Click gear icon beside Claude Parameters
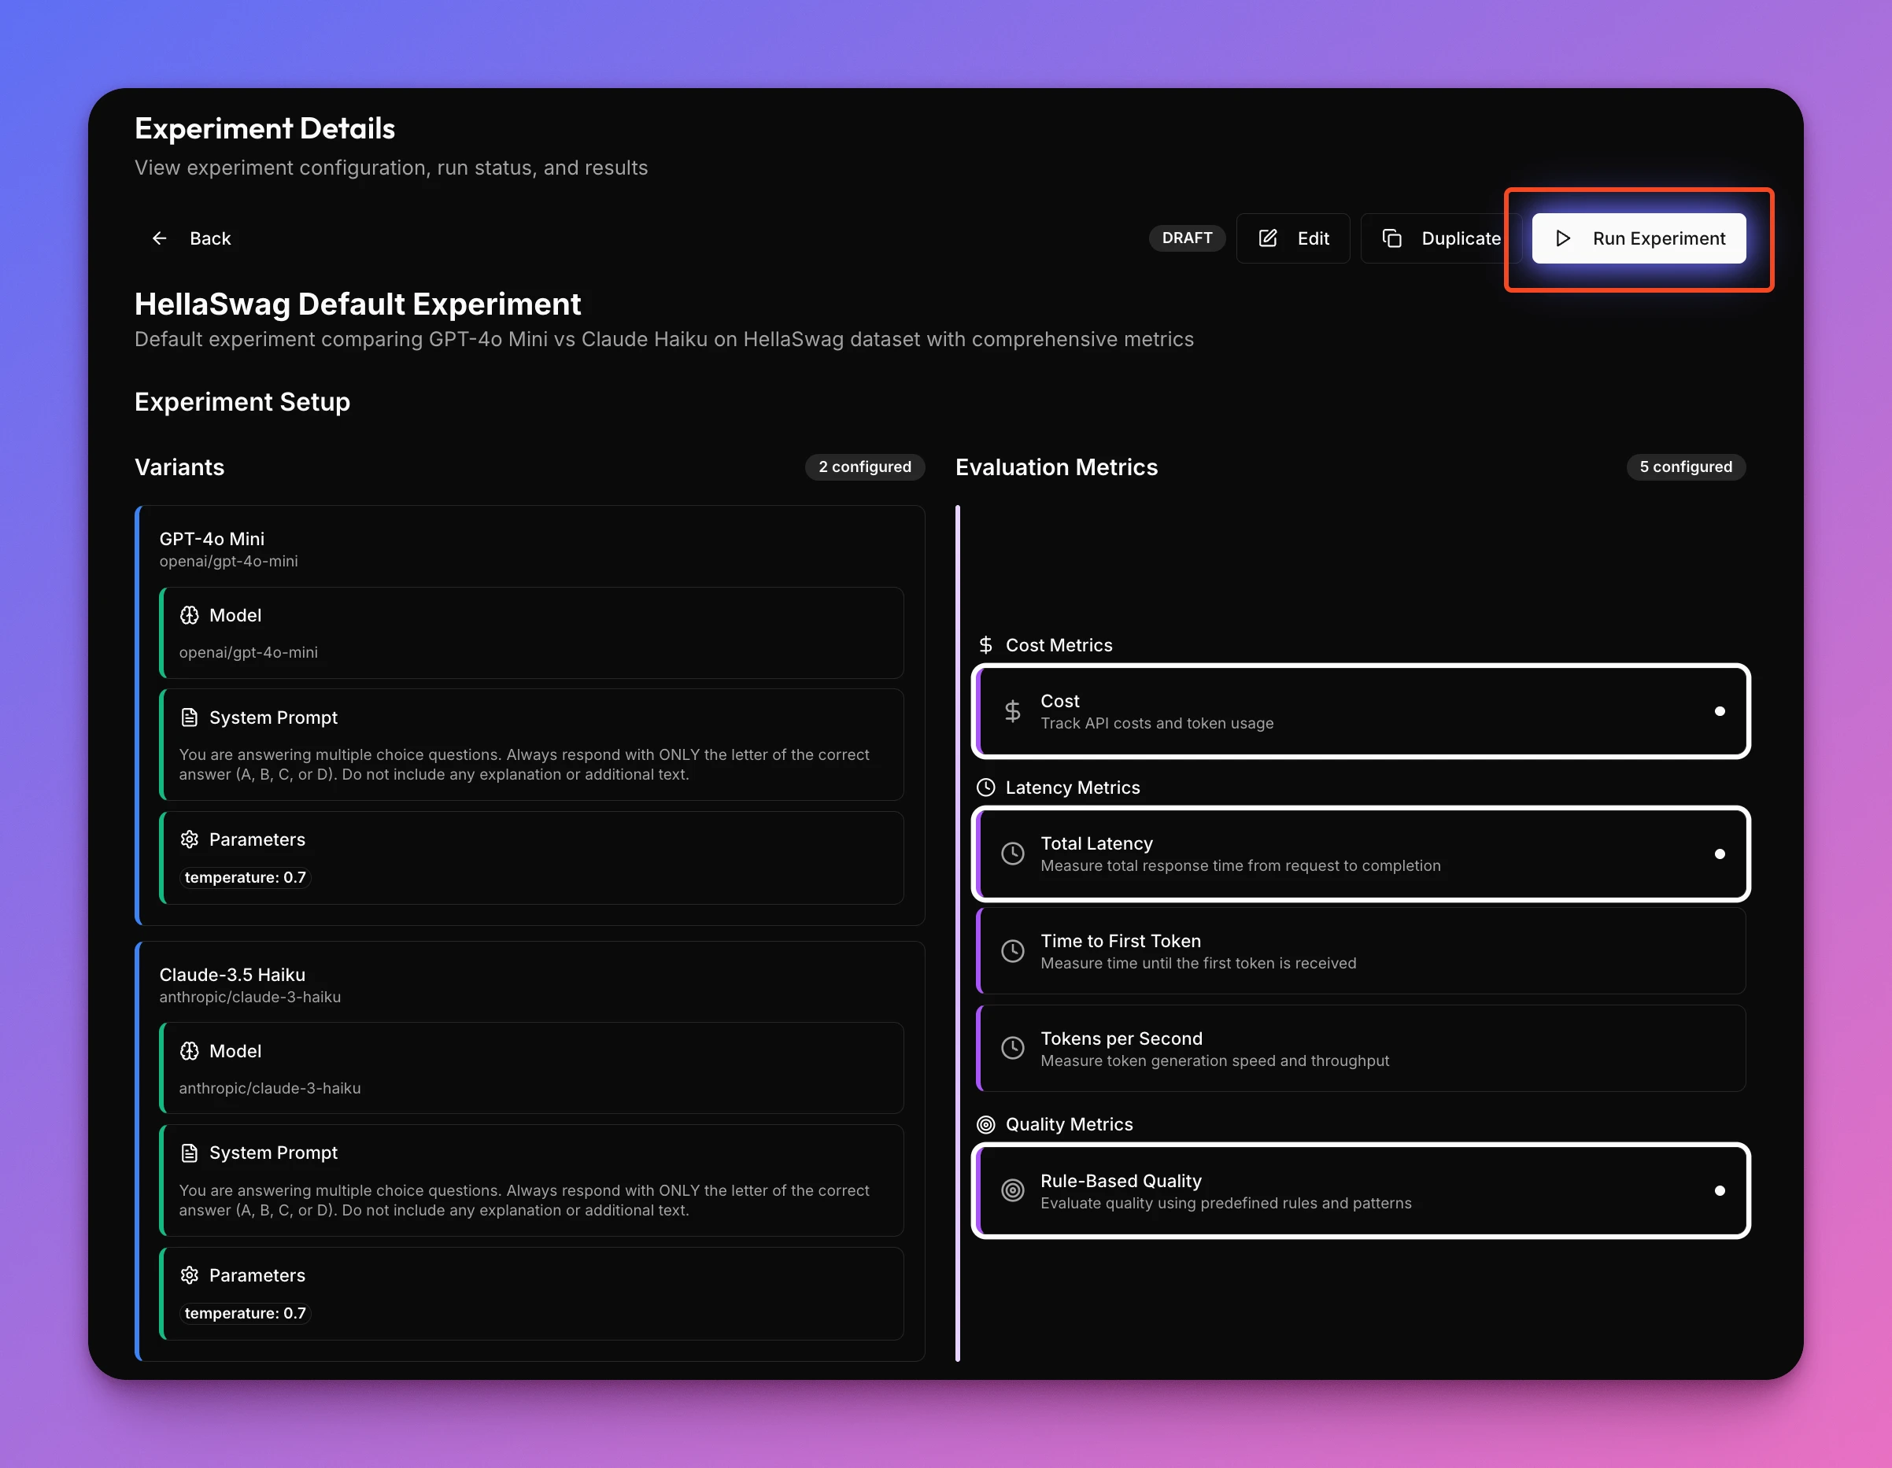Screen dimensions: 1892x1468 [190, 1275]
